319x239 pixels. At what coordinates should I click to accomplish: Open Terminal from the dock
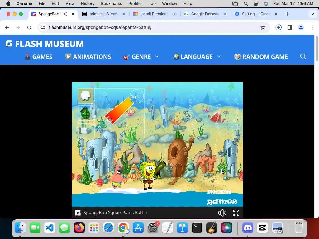[197, 227]
